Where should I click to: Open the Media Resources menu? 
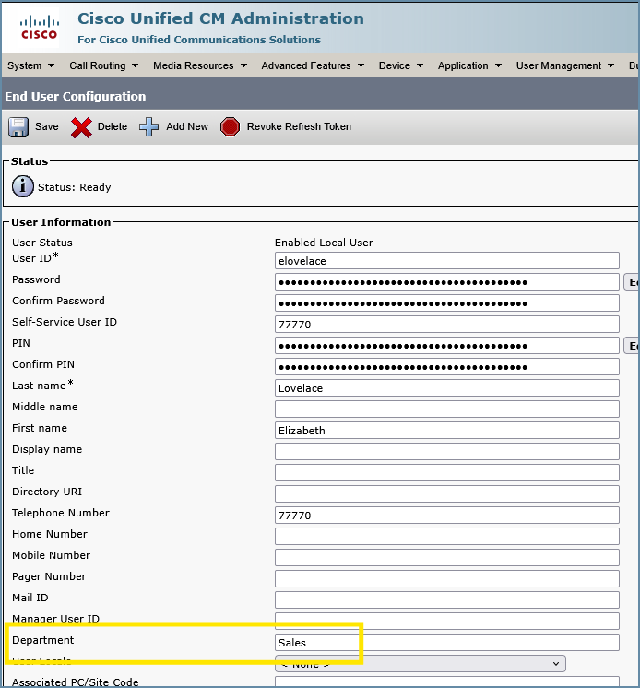pos(200,65)
